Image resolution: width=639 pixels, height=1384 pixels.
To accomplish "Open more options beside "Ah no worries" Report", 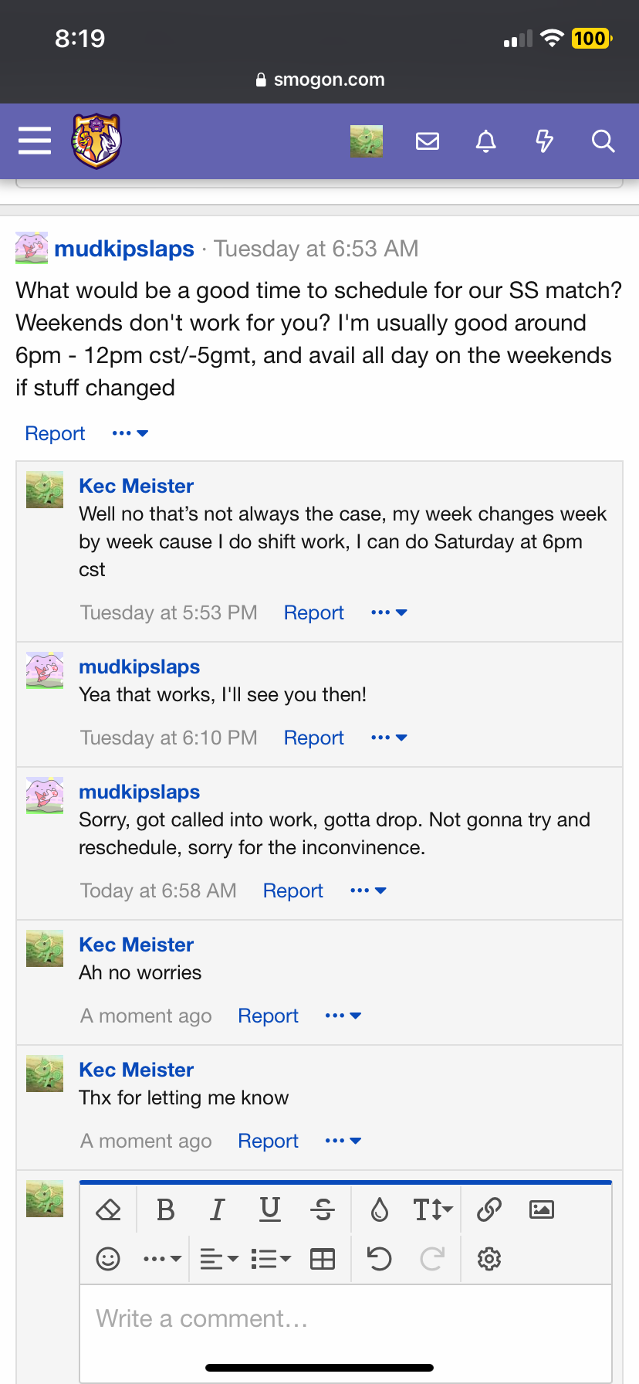I will click(343, 1016).
